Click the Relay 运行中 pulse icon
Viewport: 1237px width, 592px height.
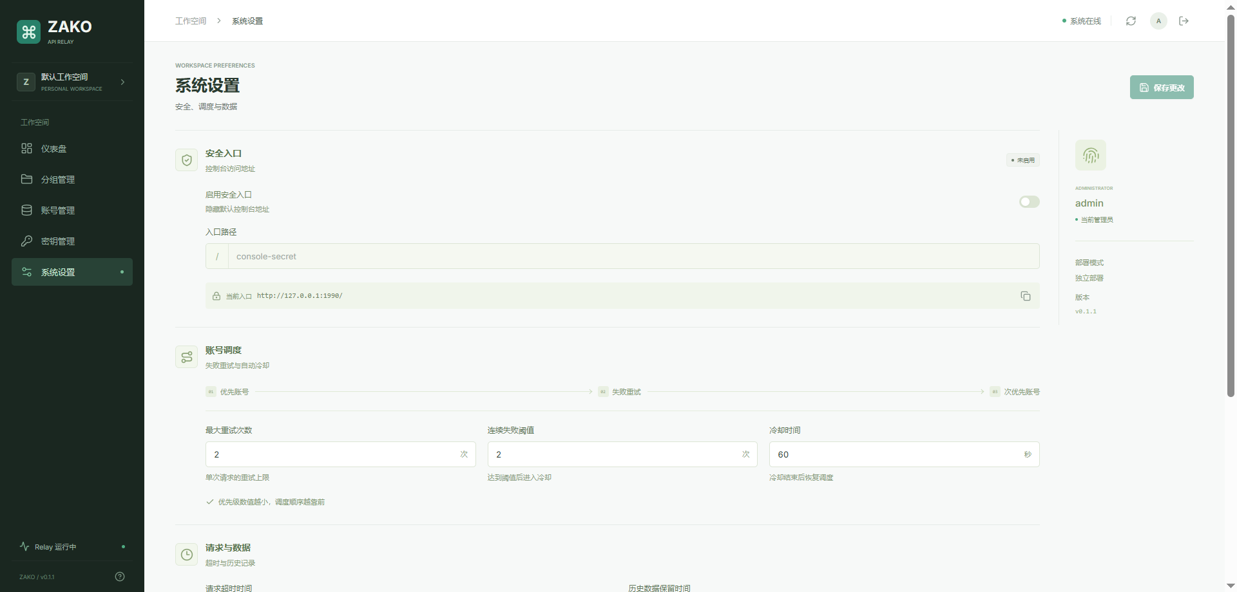[x=24, y=546]
